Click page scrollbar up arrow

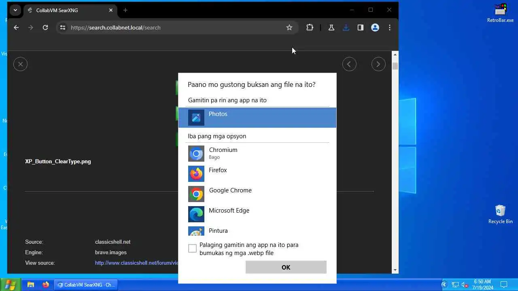click(395, 54)
